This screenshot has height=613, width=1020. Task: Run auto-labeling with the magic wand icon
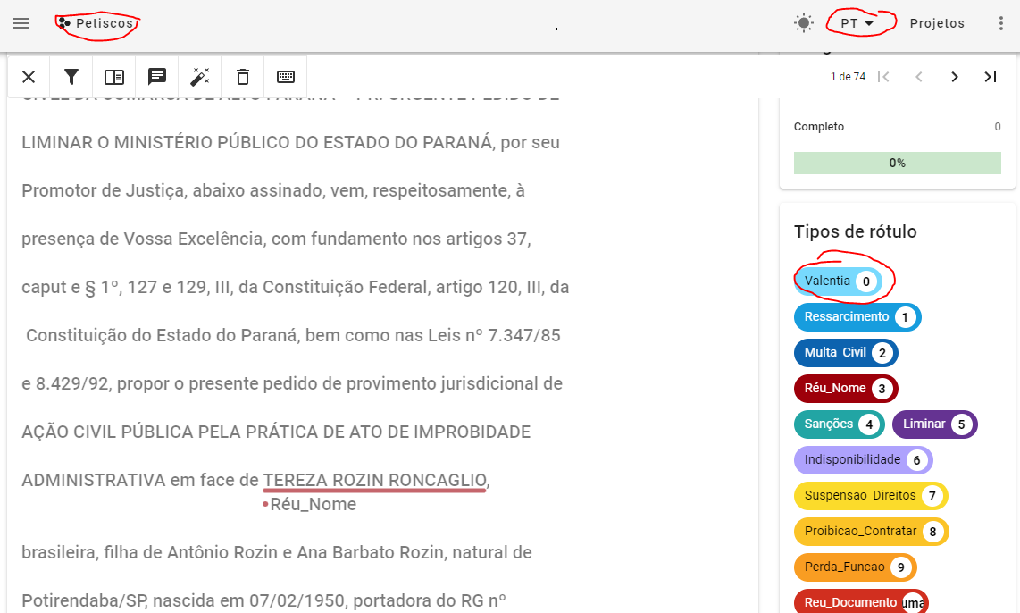point(200,77)
